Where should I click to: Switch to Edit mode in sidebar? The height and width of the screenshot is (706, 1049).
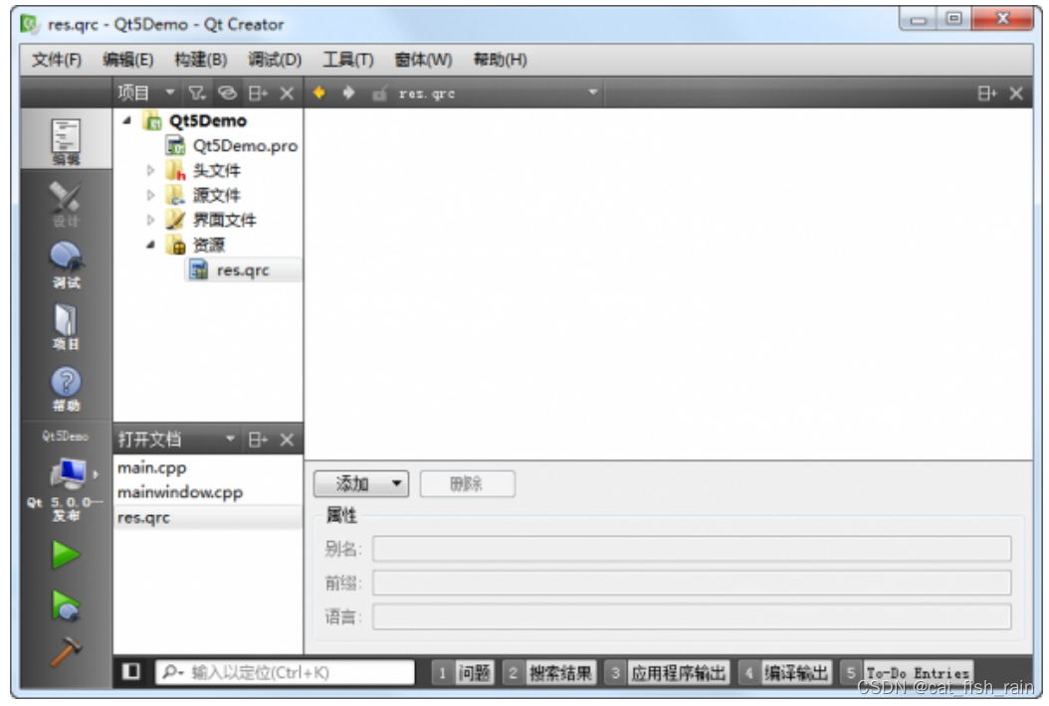click(66, 140)
